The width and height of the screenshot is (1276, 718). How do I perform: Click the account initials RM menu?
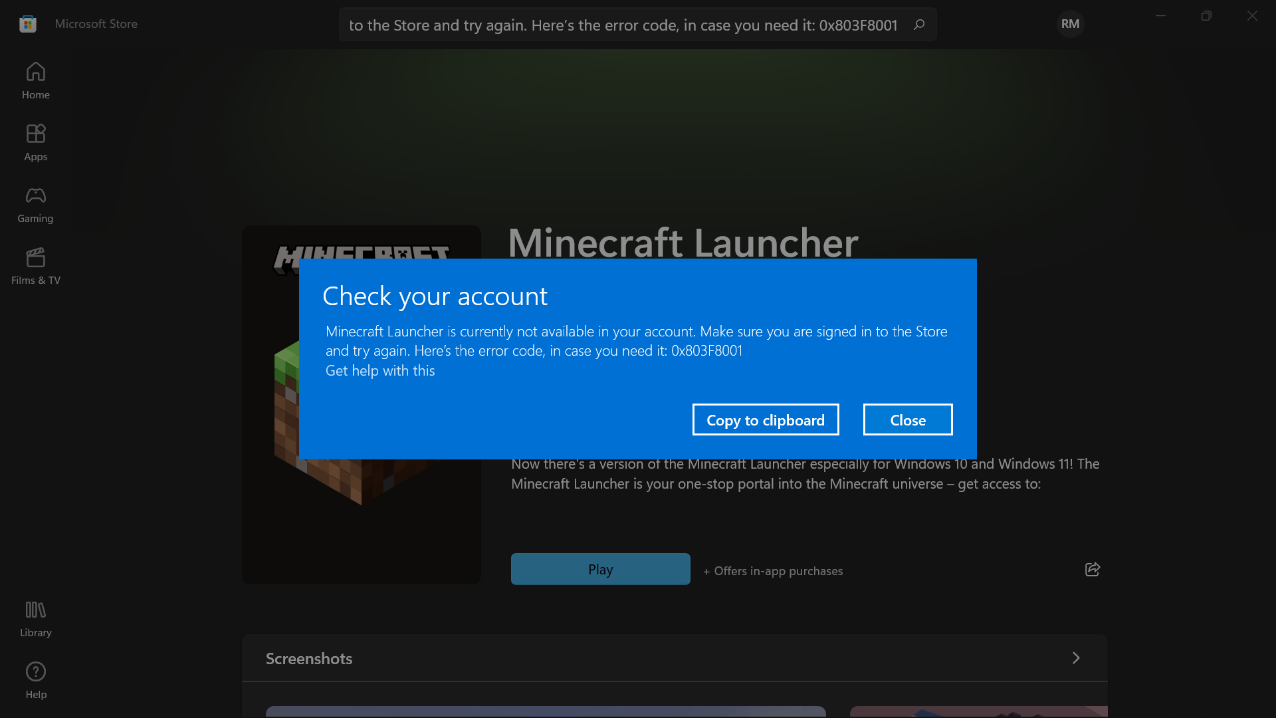[1070, 24]
